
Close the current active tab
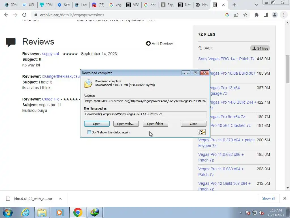click(x=223, y=5)
